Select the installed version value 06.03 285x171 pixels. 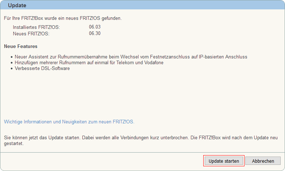tap(95, 27)
